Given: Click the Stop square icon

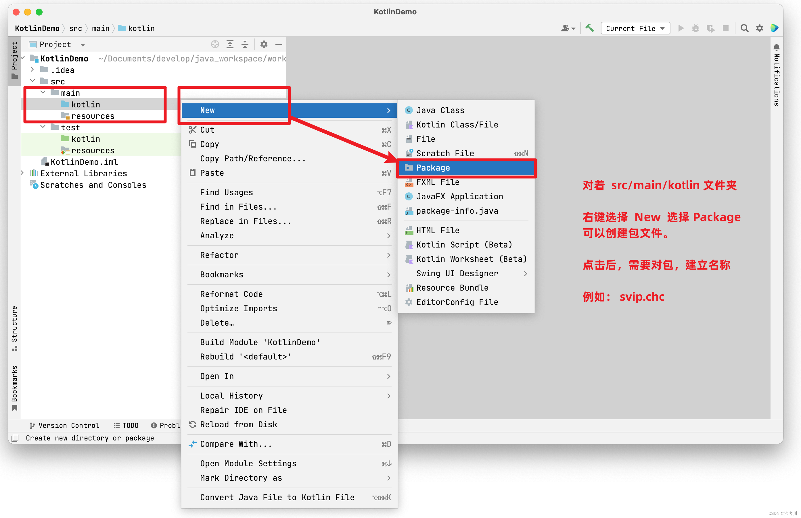Looking at the screenshot, I should pyautogui.click(x=726, y=28).
